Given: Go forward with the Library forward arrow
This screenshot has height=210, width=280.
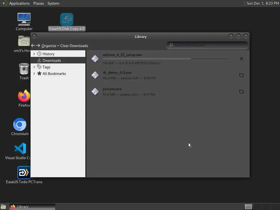Looking at the screenshot, I should (38, 46).
